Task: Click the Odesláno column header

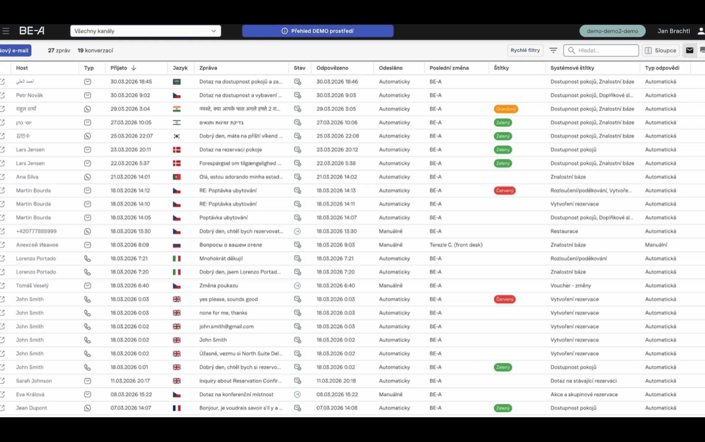Action: (391, 68)
